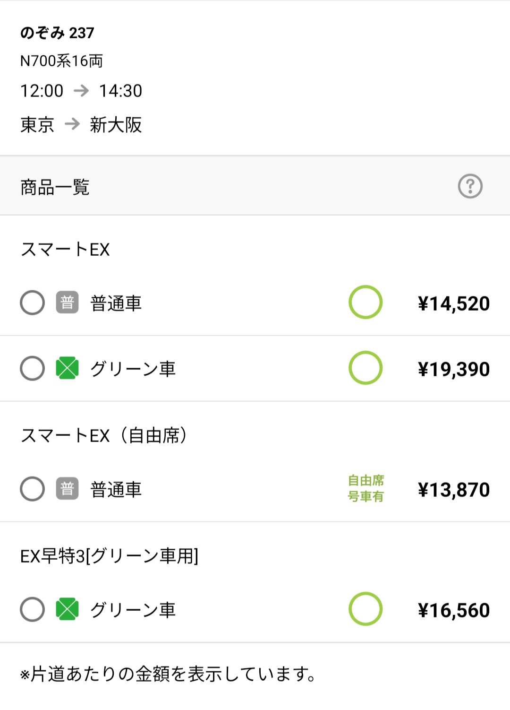510x710 pixels.
Task: Click the gray 普 icon under スマートEX
Action: (67, 303)
